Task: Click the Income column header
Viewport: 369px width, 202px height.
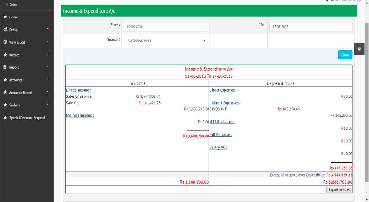Action: [x=137, y=83]
